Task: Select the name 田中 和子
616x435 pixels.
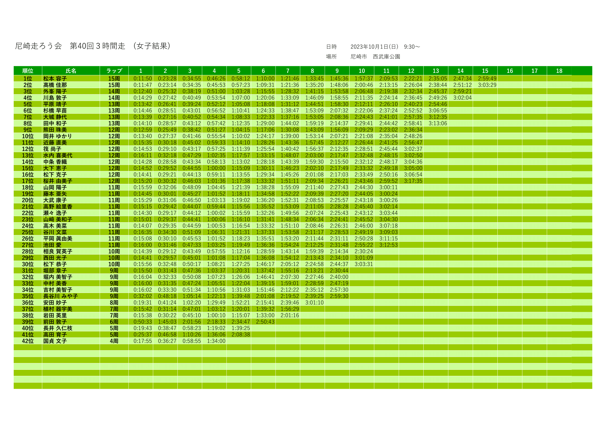Action: pyautogui.click(x=55, y=124)
